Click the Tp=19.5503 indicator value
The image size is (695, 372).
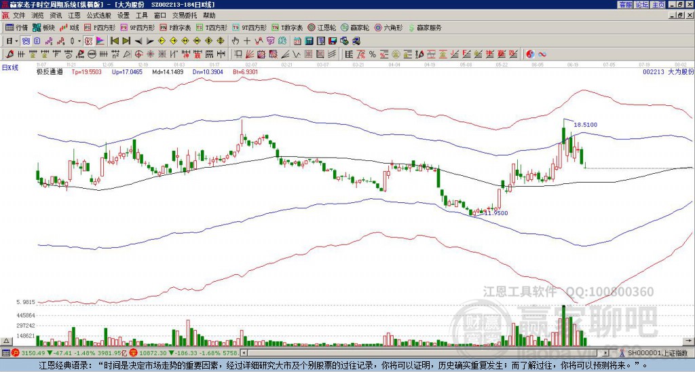(86, 71)
